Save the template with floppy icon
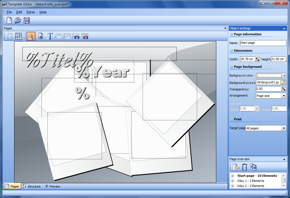The image size is (290, 198). pos(27,20)
